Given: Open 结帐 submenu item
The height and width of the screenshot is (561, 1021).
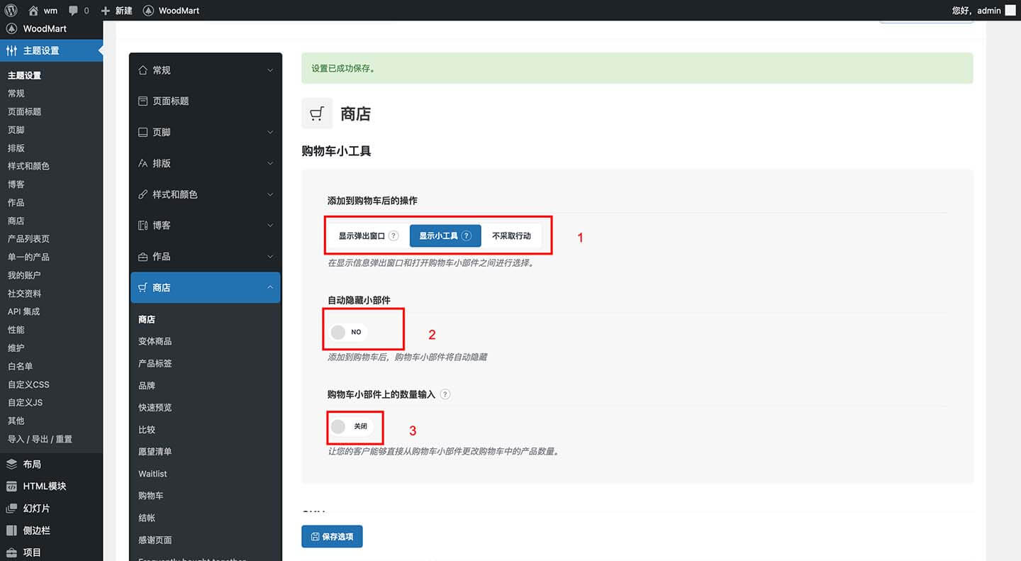Looking at the screenshot, I should (147, 518).
